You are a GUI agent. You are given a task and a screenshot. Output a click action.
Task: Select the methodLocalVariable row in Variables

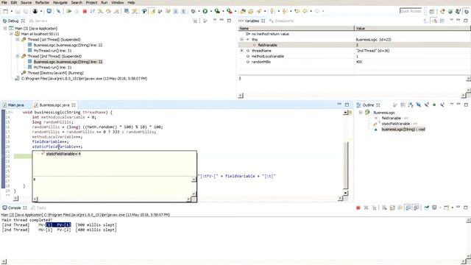point(355,56)
